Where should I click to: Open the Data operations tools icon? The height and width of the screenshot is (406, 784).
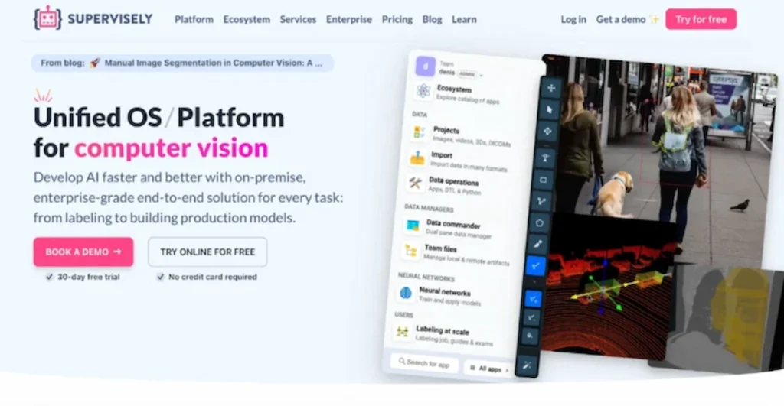(415, 184)
